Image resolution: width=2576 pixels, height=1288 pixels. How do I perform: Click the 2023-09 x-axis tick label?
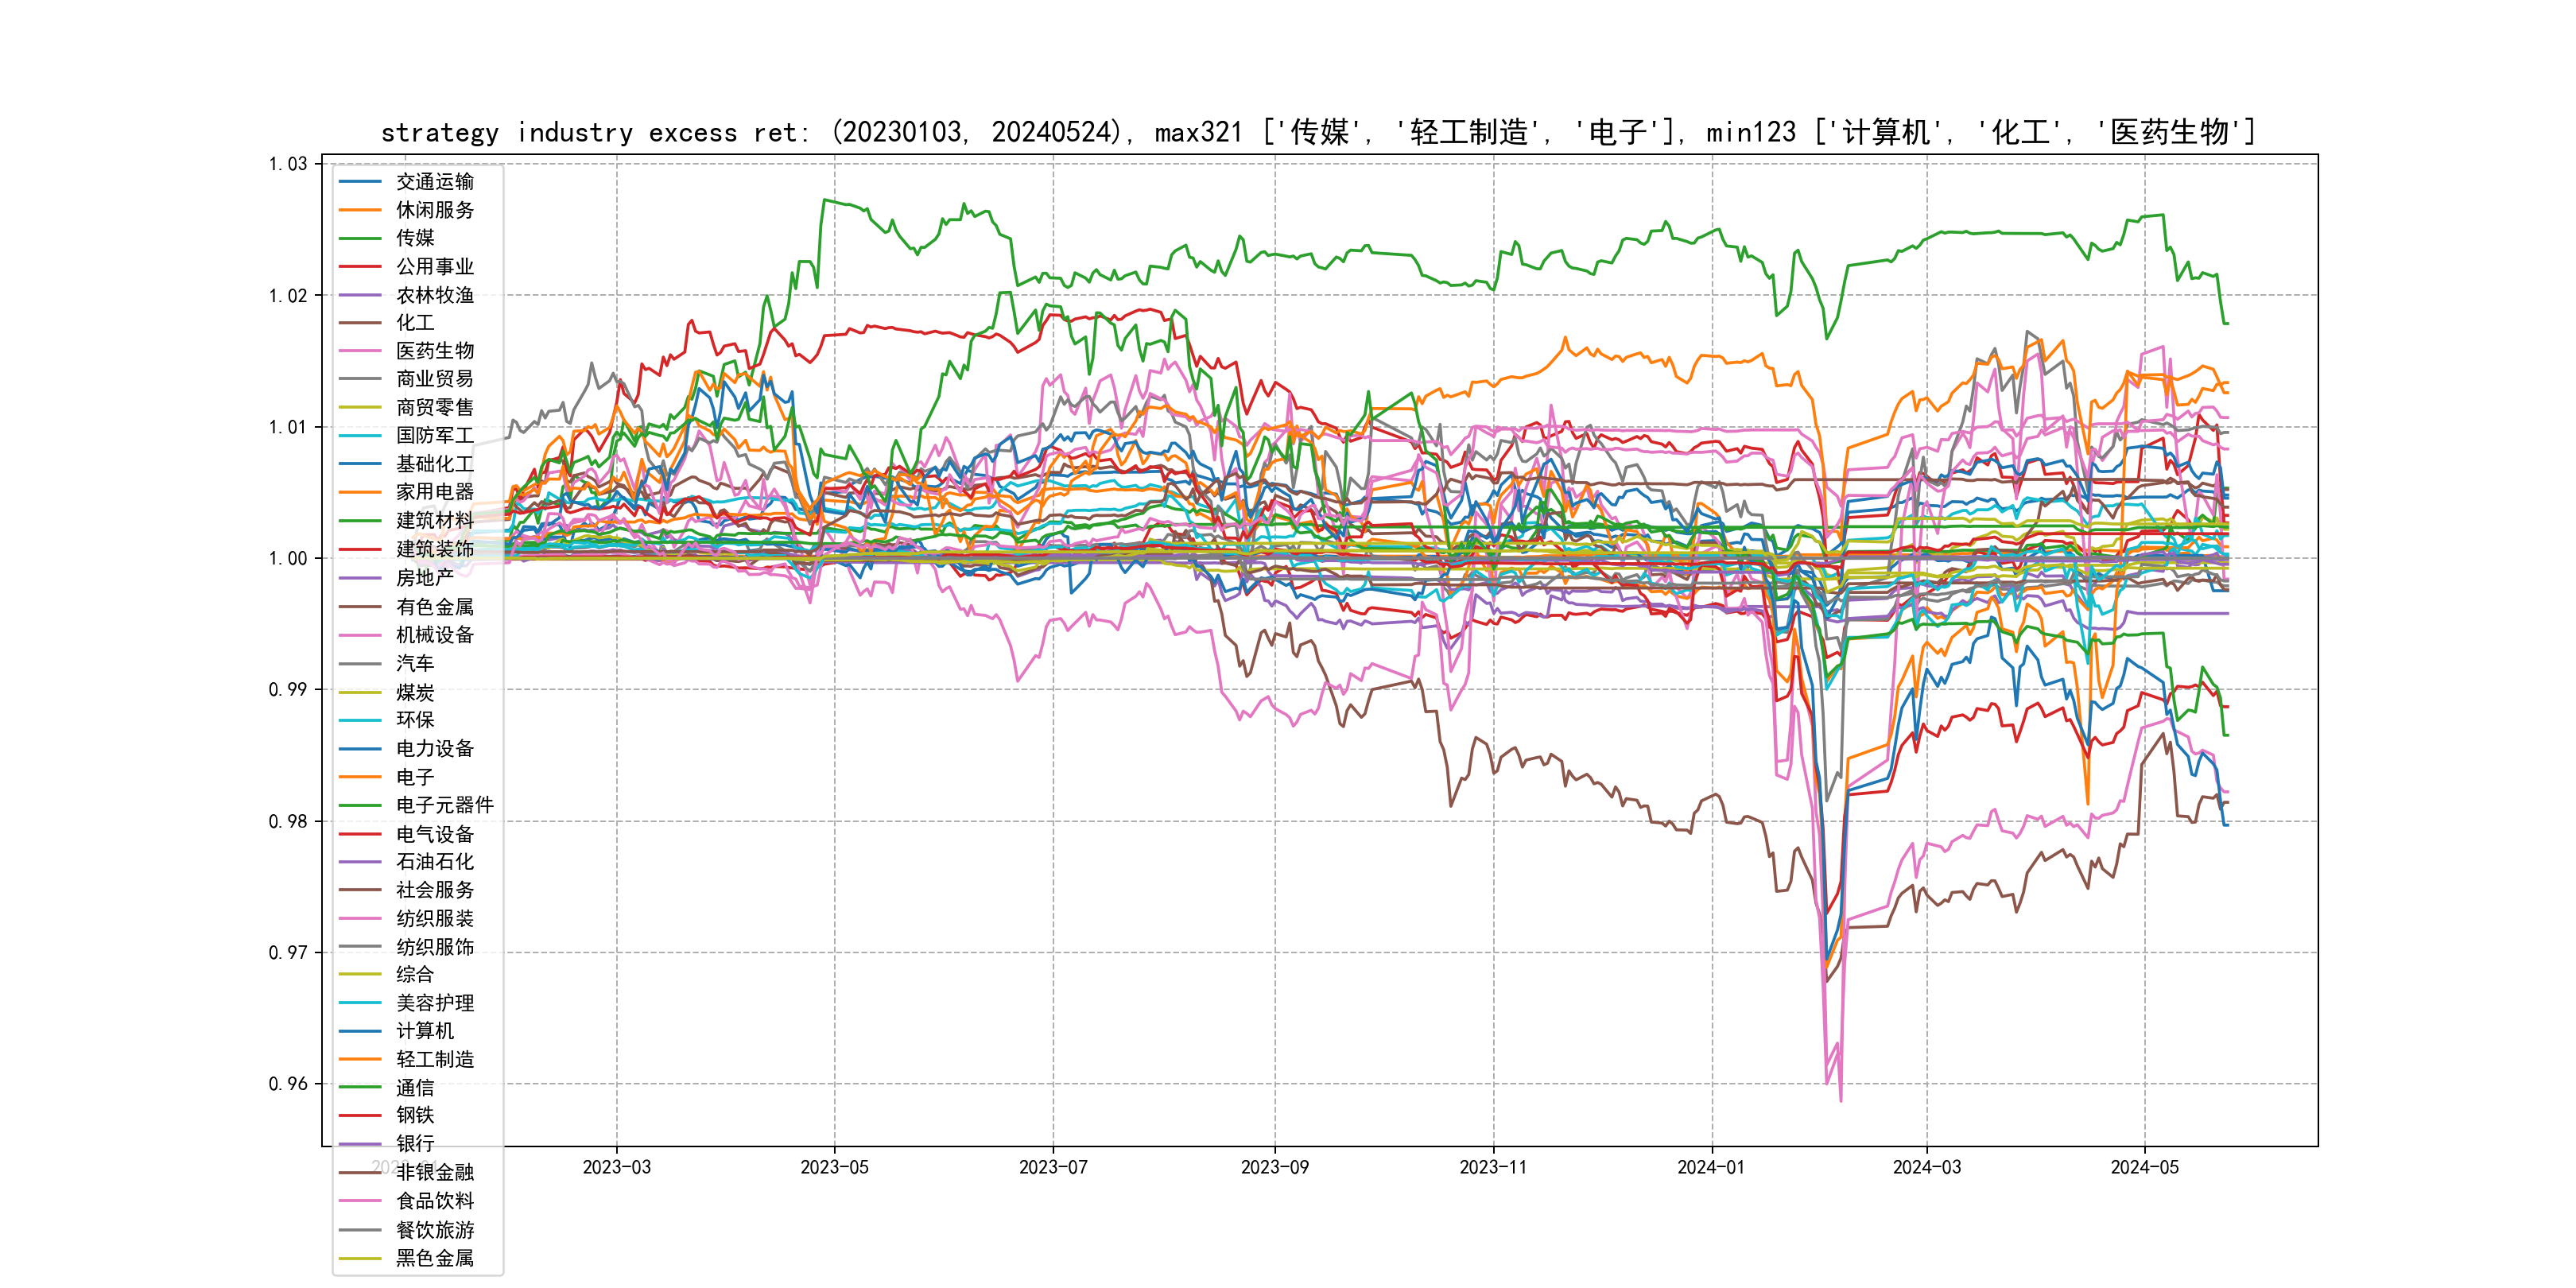pos(1274,1167)
